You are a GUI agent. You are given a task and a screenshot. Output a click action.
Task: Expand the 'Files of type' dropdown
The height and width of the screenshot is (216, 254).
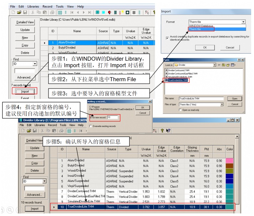pos(222,104)
